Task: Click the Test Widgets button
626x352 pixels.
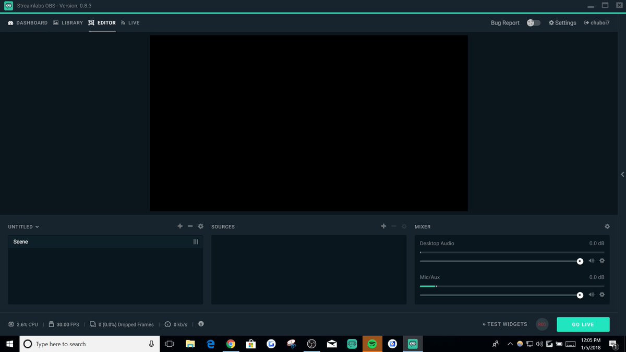Action: point(504,324)
